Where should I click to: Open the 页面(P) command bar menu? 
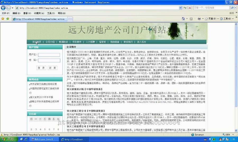tap(212, 19)
